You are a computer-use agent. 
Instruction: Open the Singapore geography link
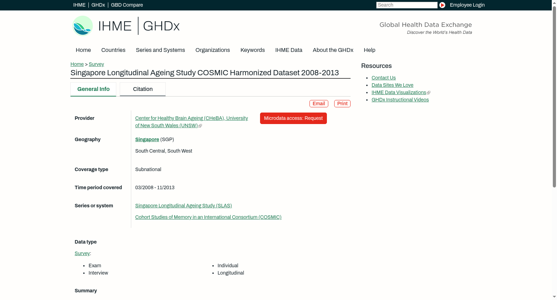point(147,139)
